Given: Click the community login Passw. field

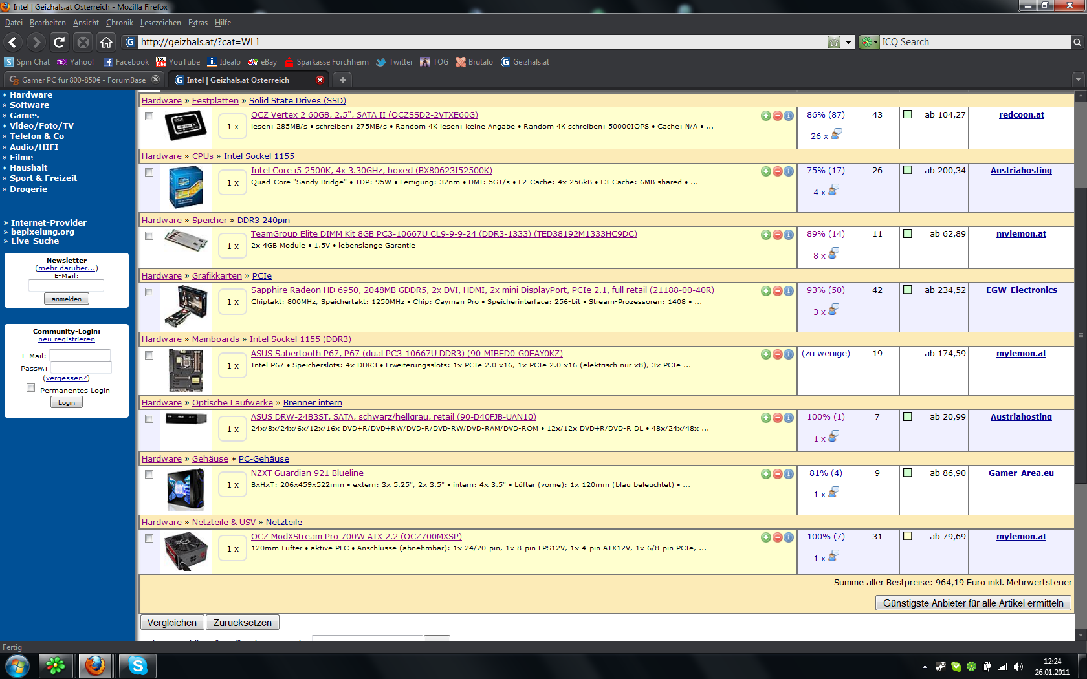Looking at the screenshot, I should point(81,368).
